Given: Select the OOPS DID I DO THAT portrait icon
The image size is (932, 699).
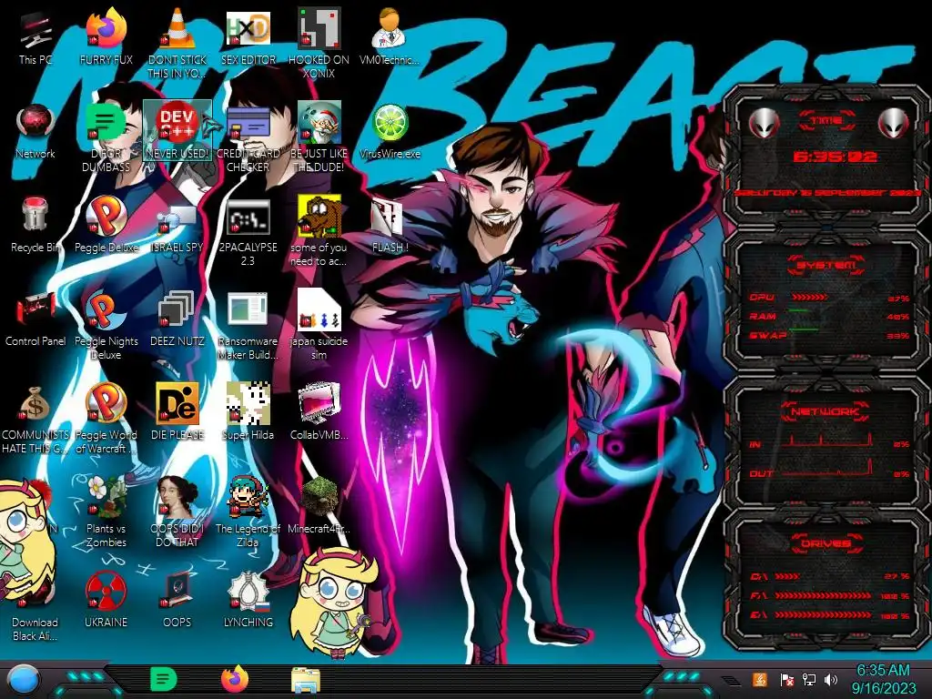Looking at the screenshot, I should click(x=177, y=512).
